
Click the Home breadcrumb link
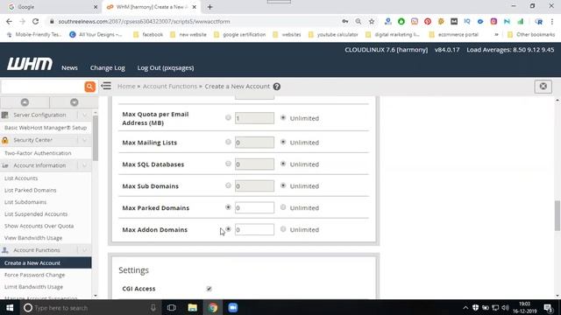126,87
